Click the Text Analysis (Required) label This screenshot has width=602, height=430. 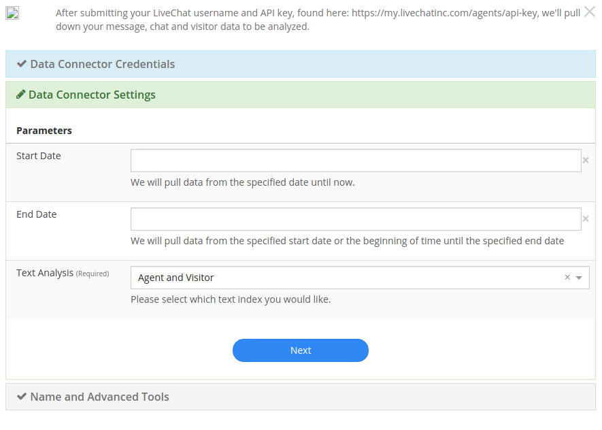63,273
